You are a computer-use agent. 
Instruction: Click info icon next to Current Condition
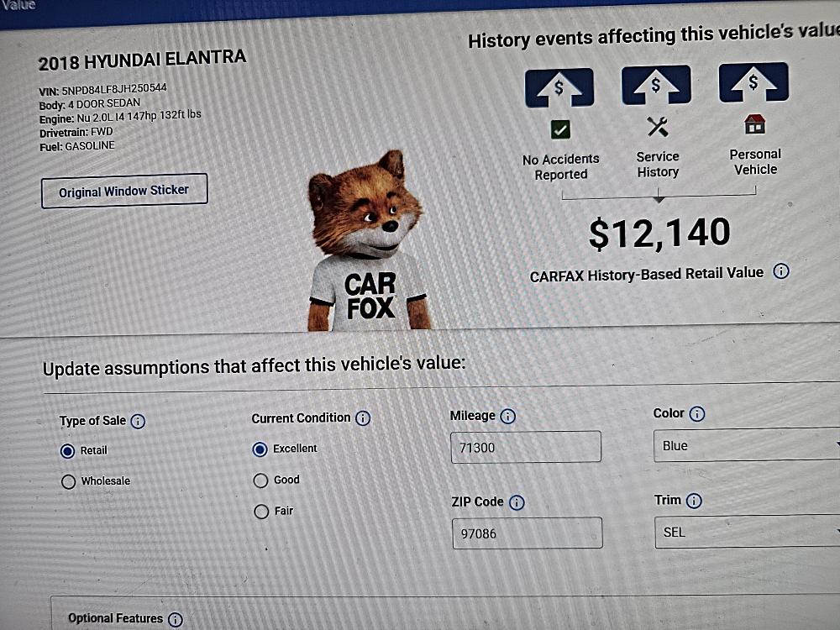[x=363, y=418]
